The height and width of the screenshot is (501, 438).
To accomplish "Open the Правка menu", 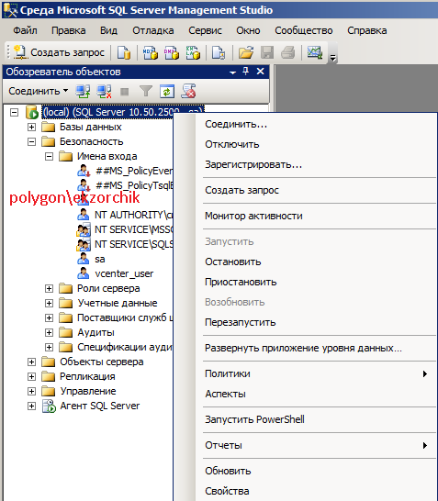I will coord(69,30).
